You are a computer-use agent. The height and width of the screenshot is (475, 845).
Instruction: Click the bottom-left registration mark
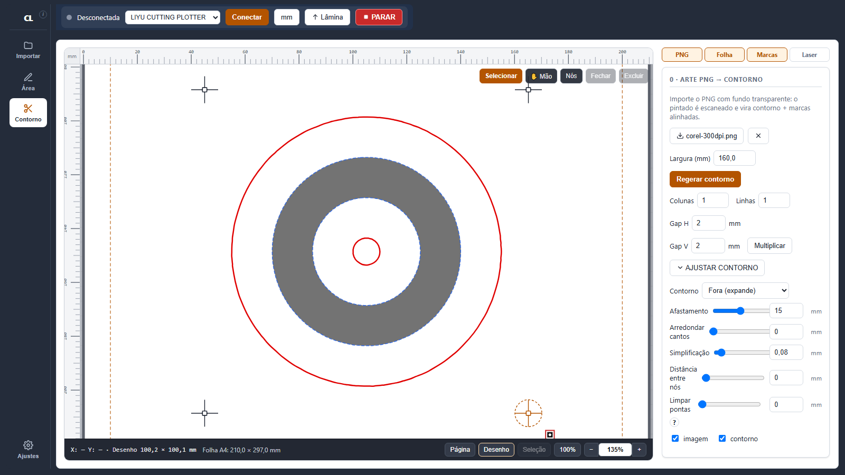[204, 413]
